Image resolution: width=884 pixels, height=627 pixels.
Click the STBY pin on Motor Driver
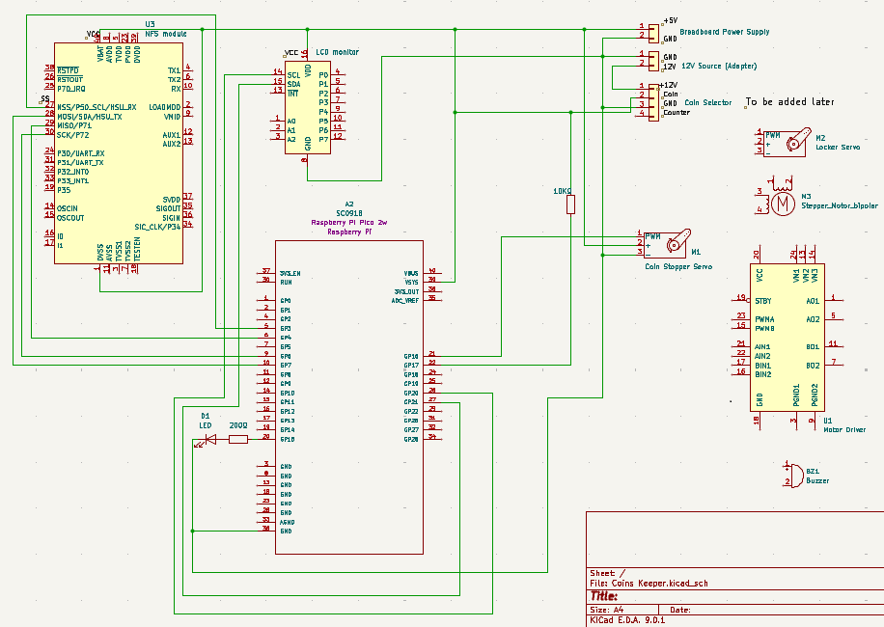click(x=761, y=301)
